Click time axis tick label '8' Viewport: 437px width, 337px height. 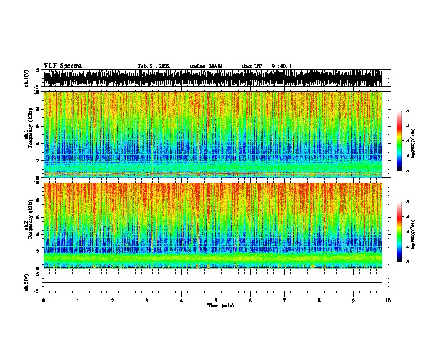tap(319, 301)
